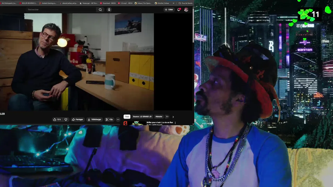Click the Télécharger download button
This screenshot has width=333, height=187.
(94, 119)
